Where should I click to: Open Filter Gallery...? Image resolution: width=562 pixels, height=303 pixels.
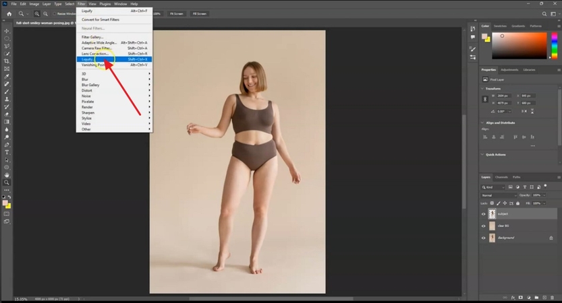click(x=114, y=37)
